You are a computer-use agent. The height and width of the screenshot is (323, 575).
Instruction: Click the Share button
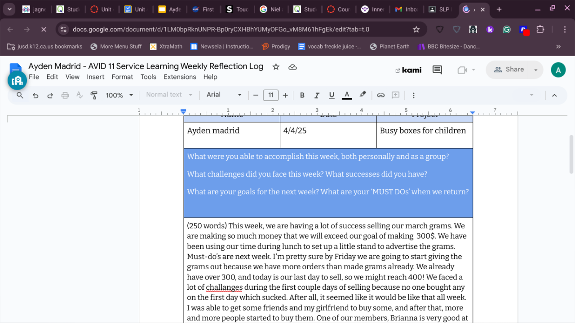509,70
